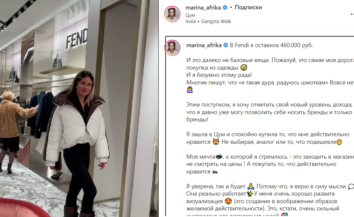This screenshot has width=354, height=217.
Task: Click marina_afrika avatar beside the caption
Action: click(172, 48)
